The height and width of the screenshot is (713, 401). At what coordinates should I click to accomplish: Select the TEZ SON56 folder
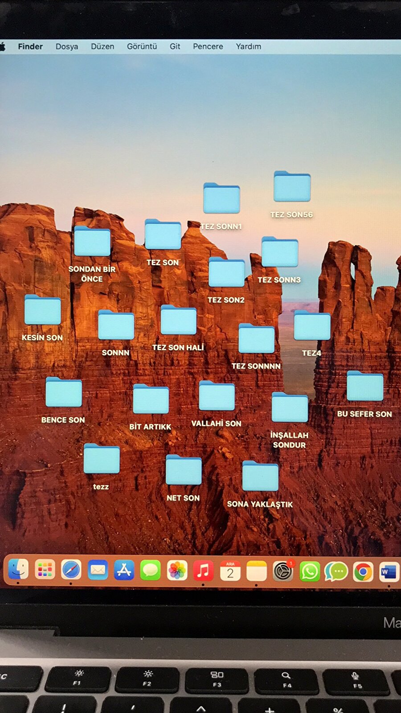pos(292,187)
